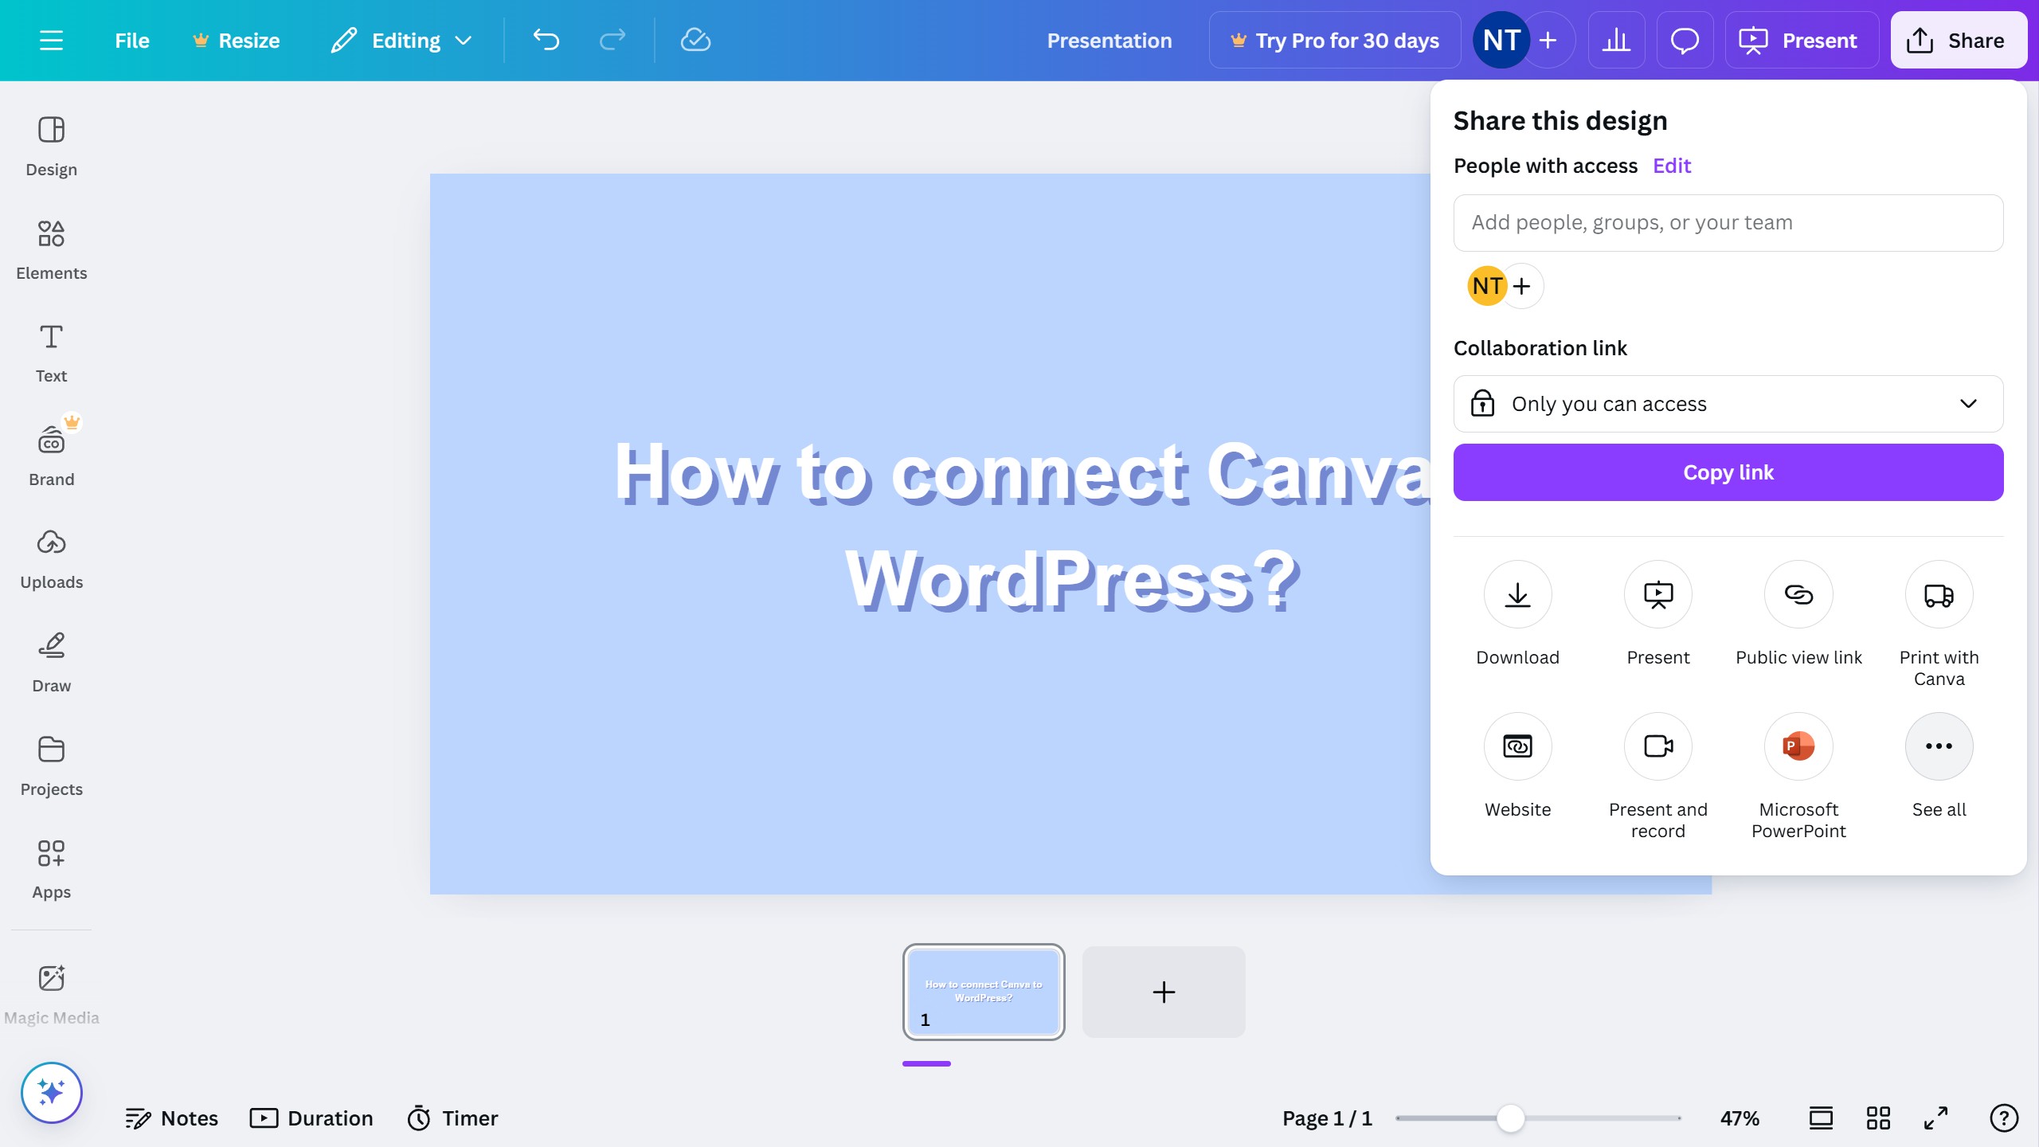Open the File menu
The height and width of the screenshot is (1147, 2039).
point(131,40)
